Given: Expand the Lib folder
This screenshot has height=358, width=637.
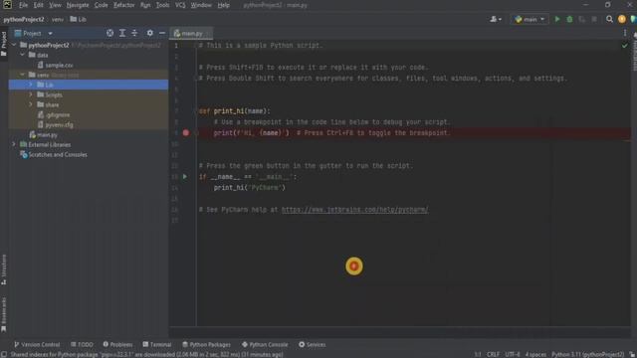Looking at the screenshot, I should (31, 85).
